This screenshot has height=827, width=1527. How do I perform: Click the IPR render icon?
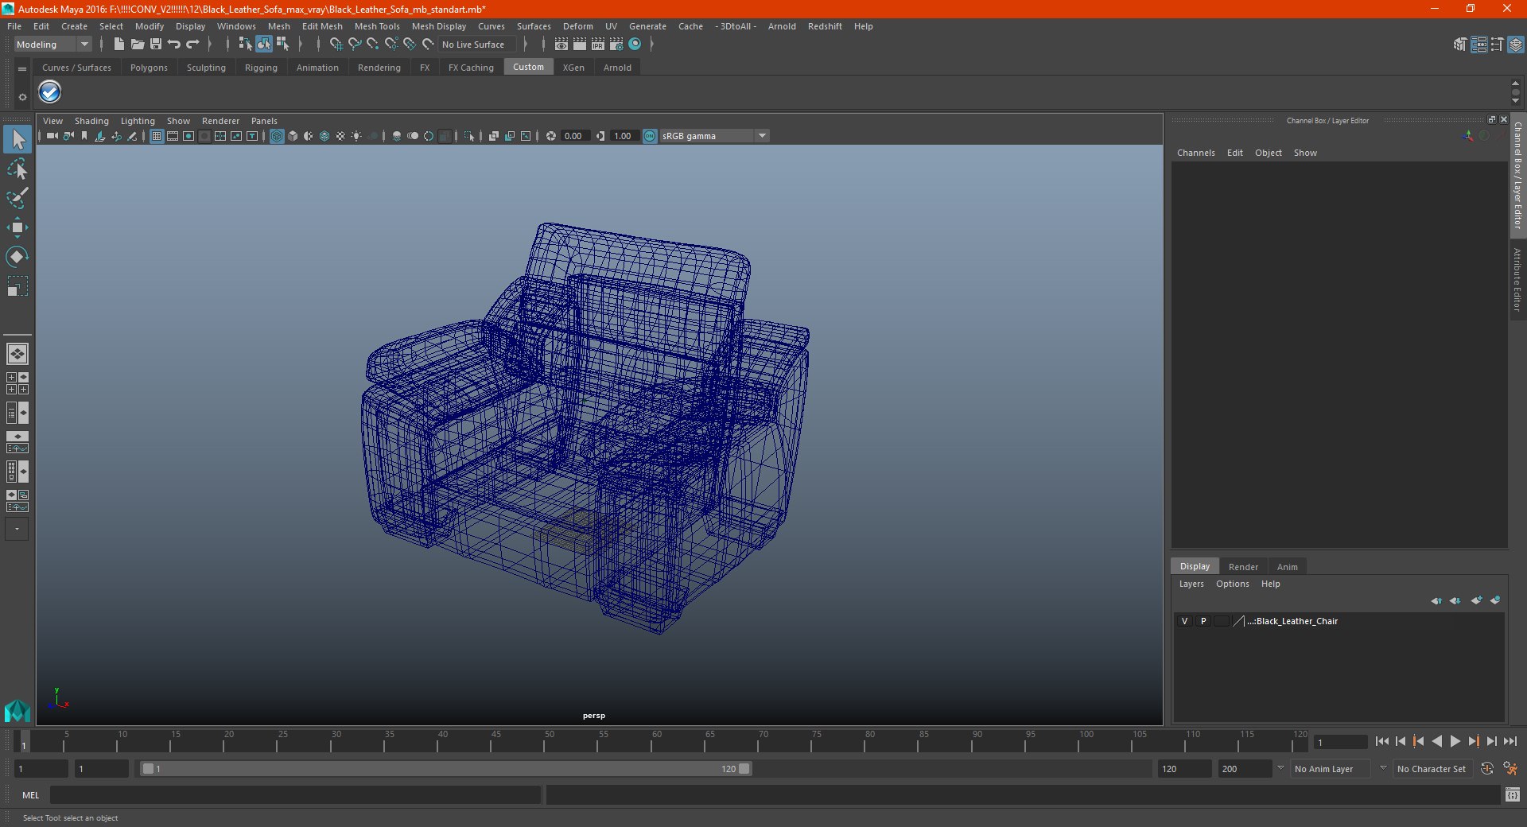point(598,45)
